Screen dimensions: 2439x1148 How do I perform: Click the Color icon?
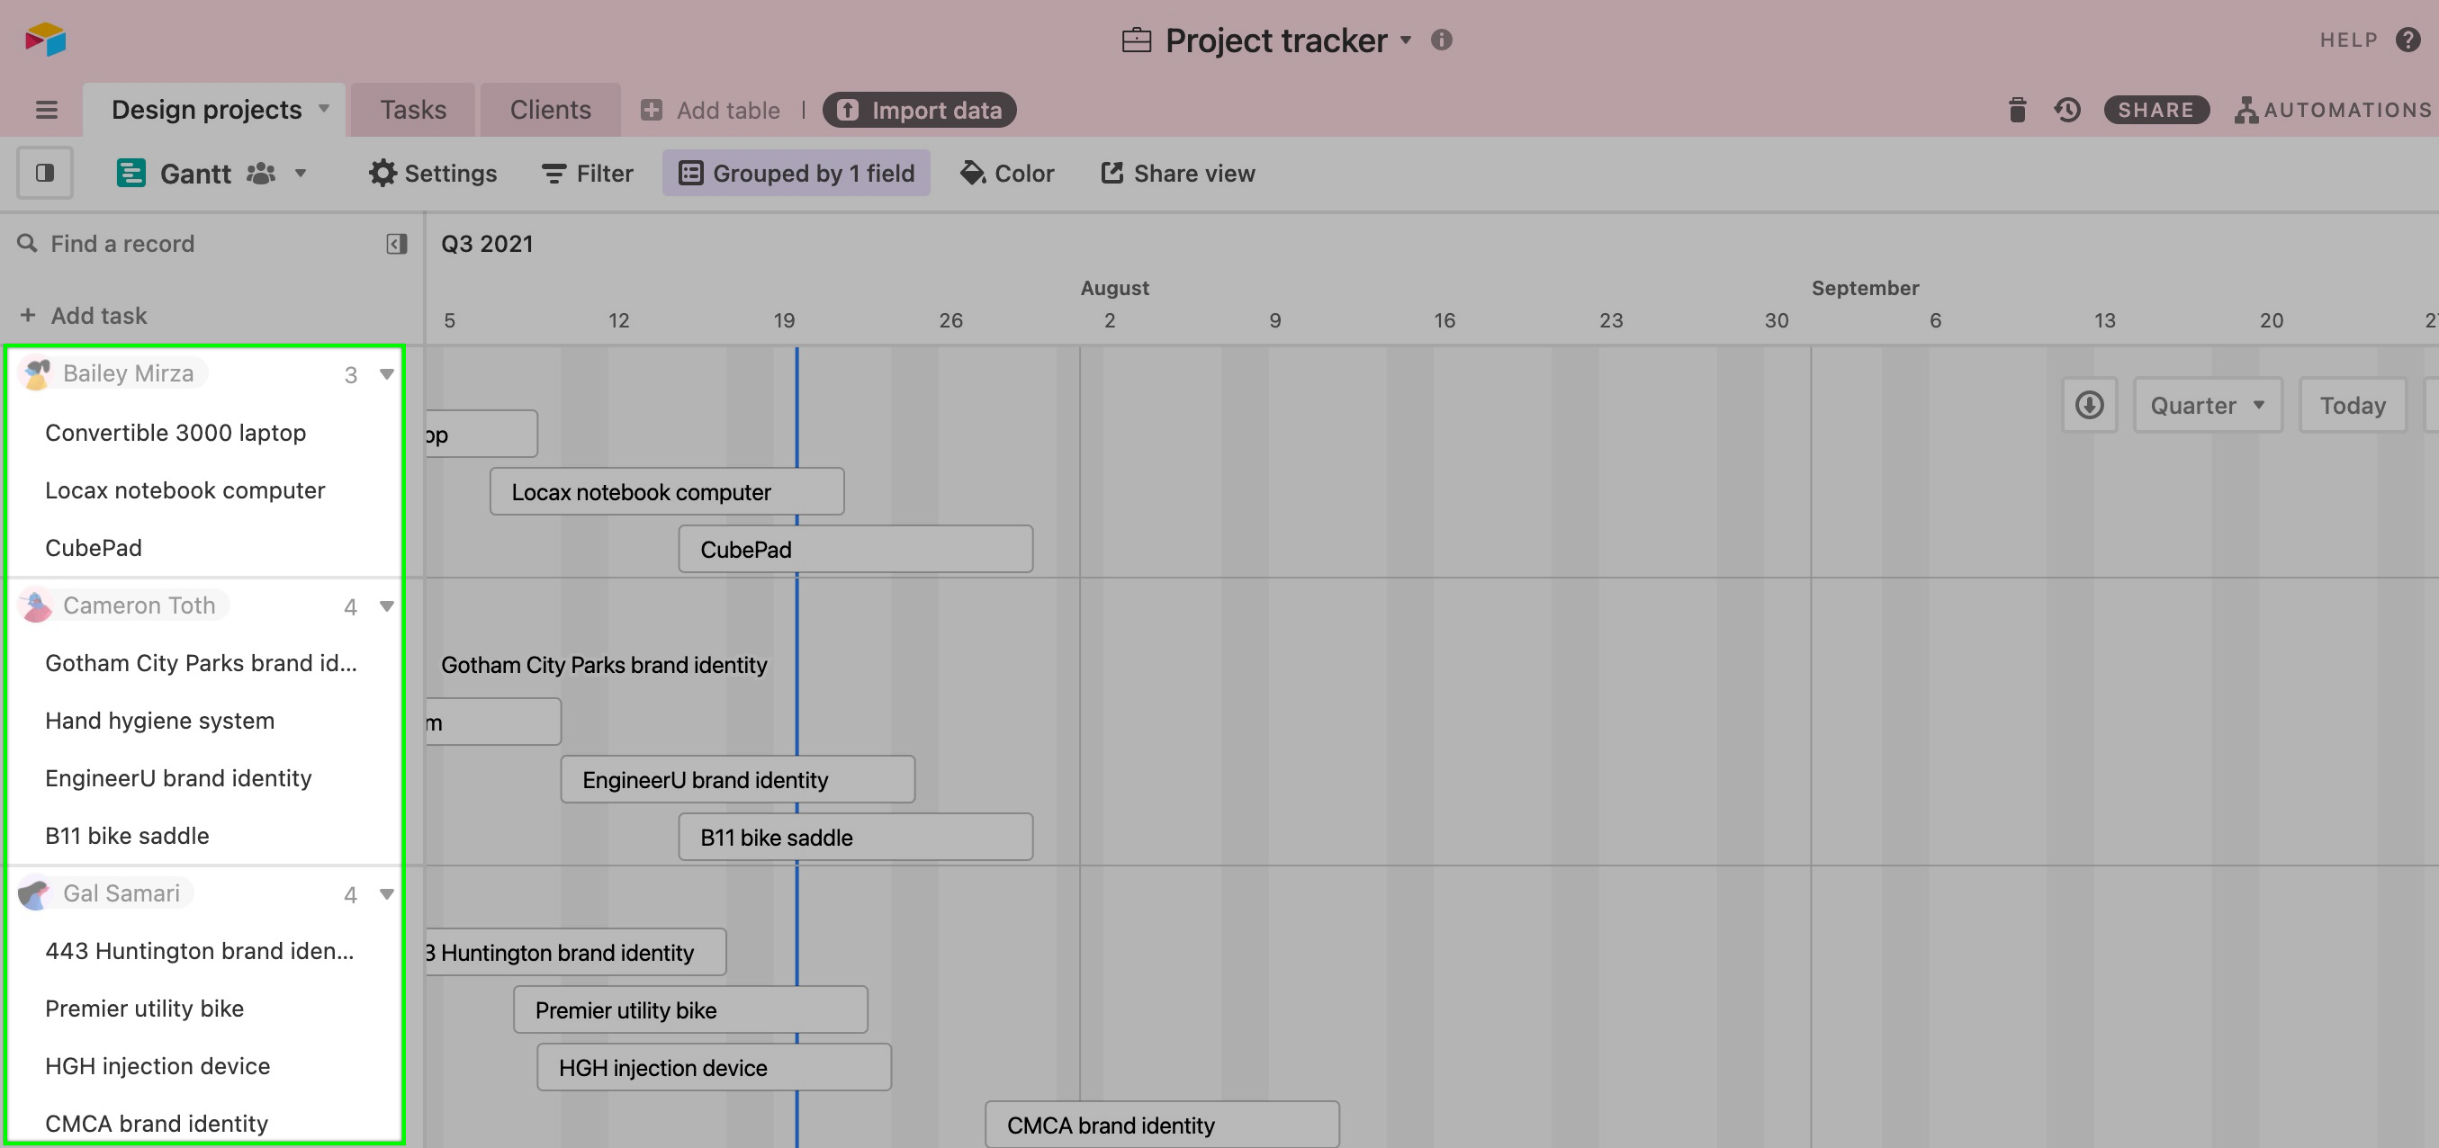(1006, 173)
